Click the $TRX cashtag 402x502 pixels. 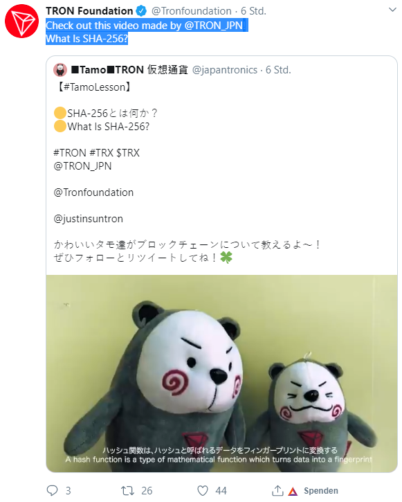pos(128,153)
